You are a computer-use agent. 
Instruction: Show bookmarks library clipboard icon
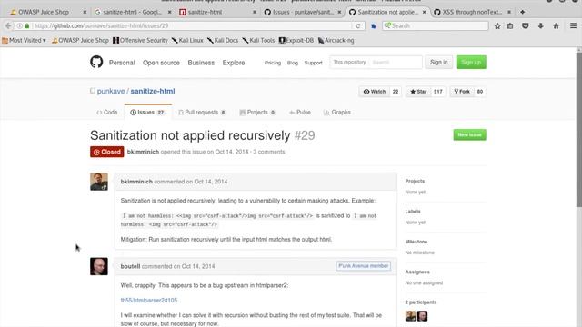(x=510, y=25)
